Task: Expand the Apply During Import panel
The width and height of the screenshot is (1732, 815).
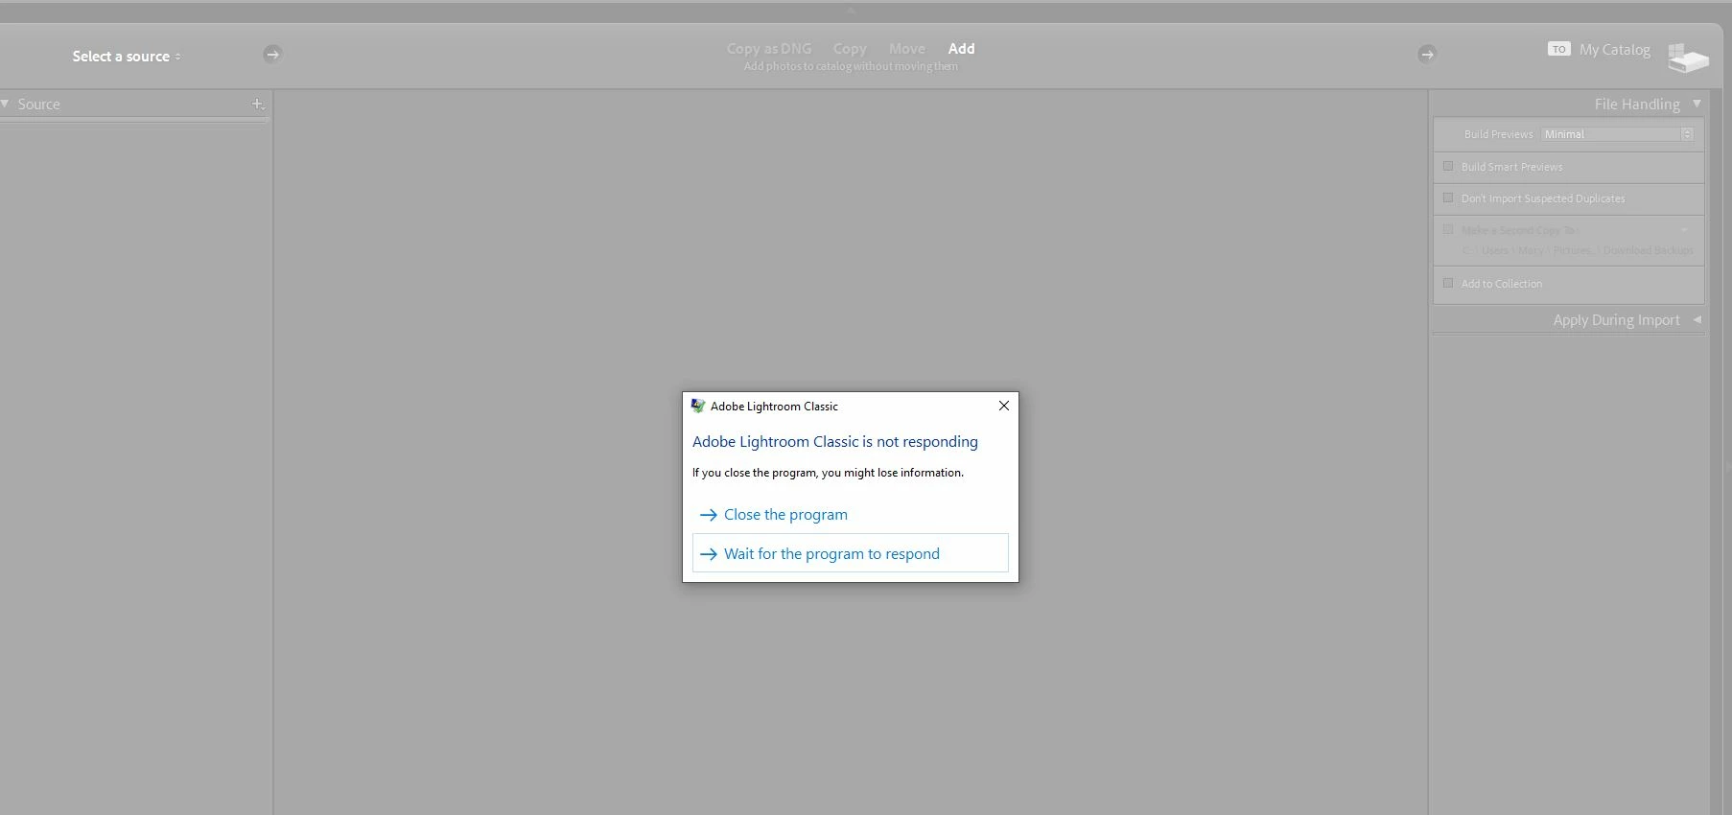Action: 1697,319
